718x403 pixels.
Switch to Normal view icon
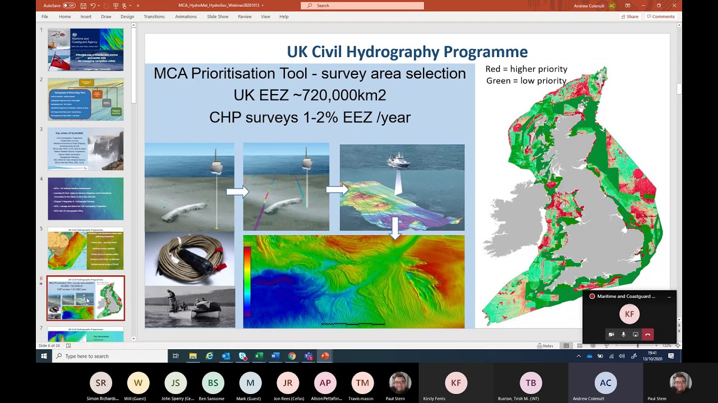tap(567, 346)
